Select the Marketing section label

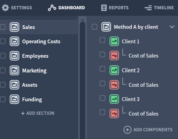(34, 71)
